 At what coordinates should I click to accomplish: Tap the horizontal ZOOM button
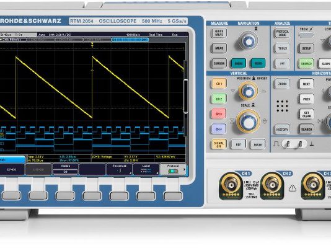282,84
